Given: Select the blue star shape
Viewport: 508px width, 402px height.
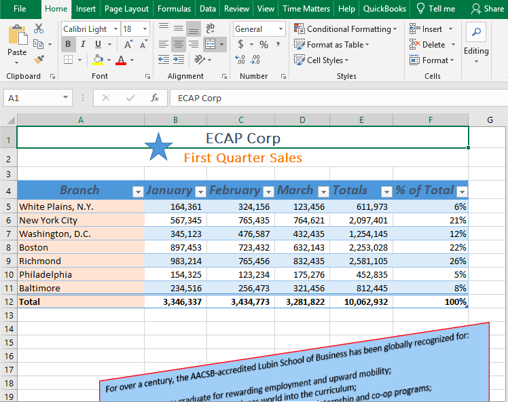Looking at the screenshot, I should (x=158, y=147).
